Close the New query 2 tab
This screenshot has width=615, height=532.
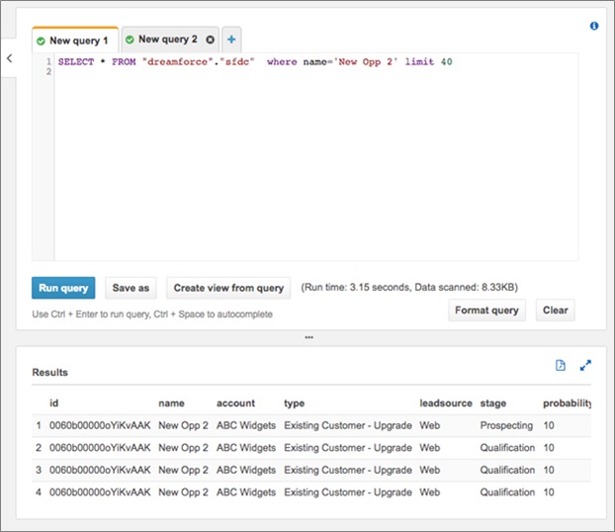tap(211, 40)
